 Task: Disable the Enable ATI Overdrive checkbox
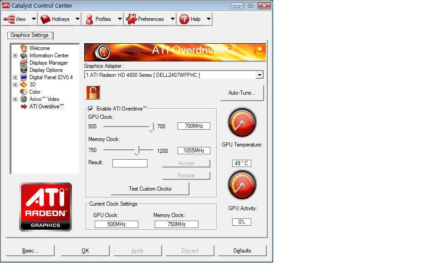click(91, 109)
